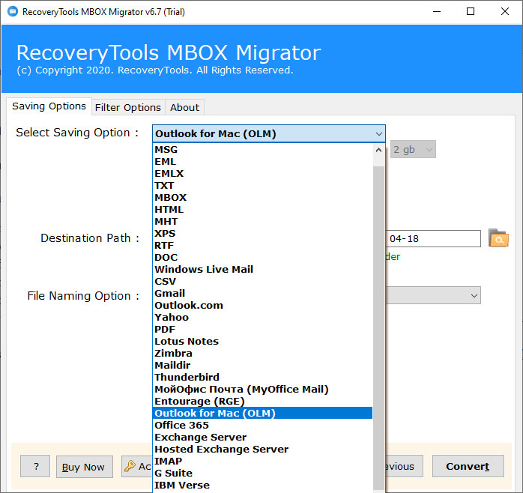Click the question mark help button
This screenshot has height=493, width=523.
(x=35, y=466)
